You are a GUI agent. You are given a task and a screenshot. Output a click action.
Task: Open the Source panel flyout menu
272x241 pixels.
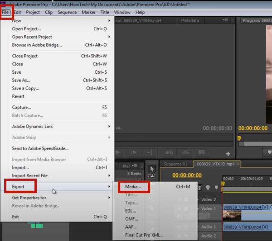click(x=225, y=20)
